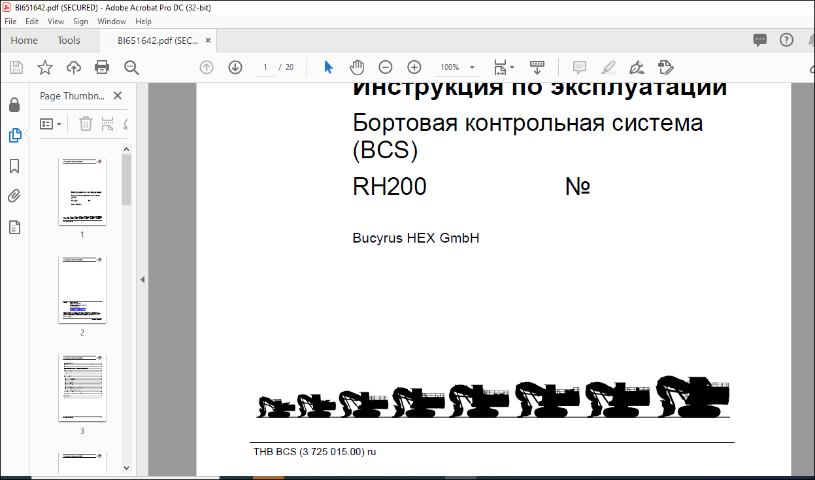Open the lock security panel icon
Image resolution: width=815 pixels, height=480 pixels.
coord(14,105)
